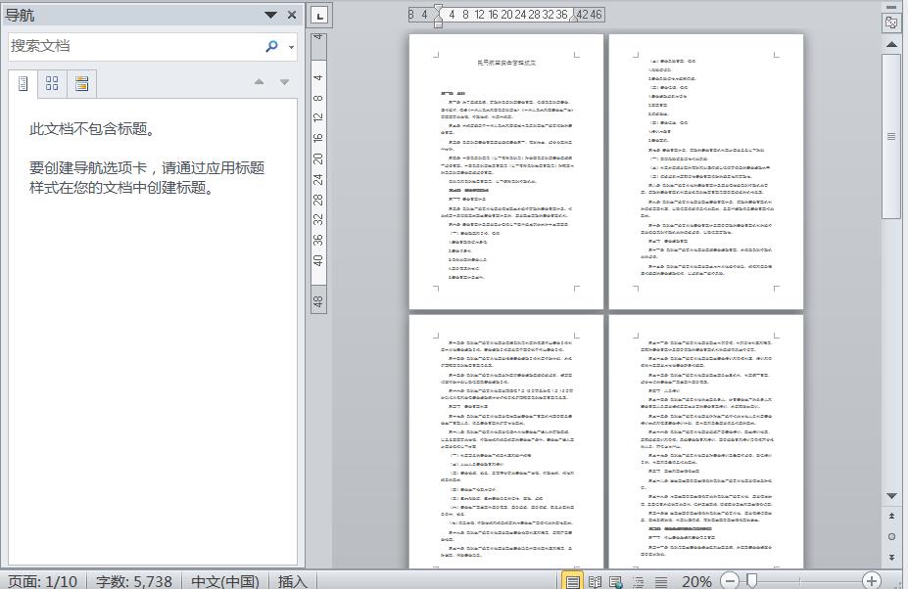
Task: Toggle the ruler display icon
Action: tap(891, 22)
